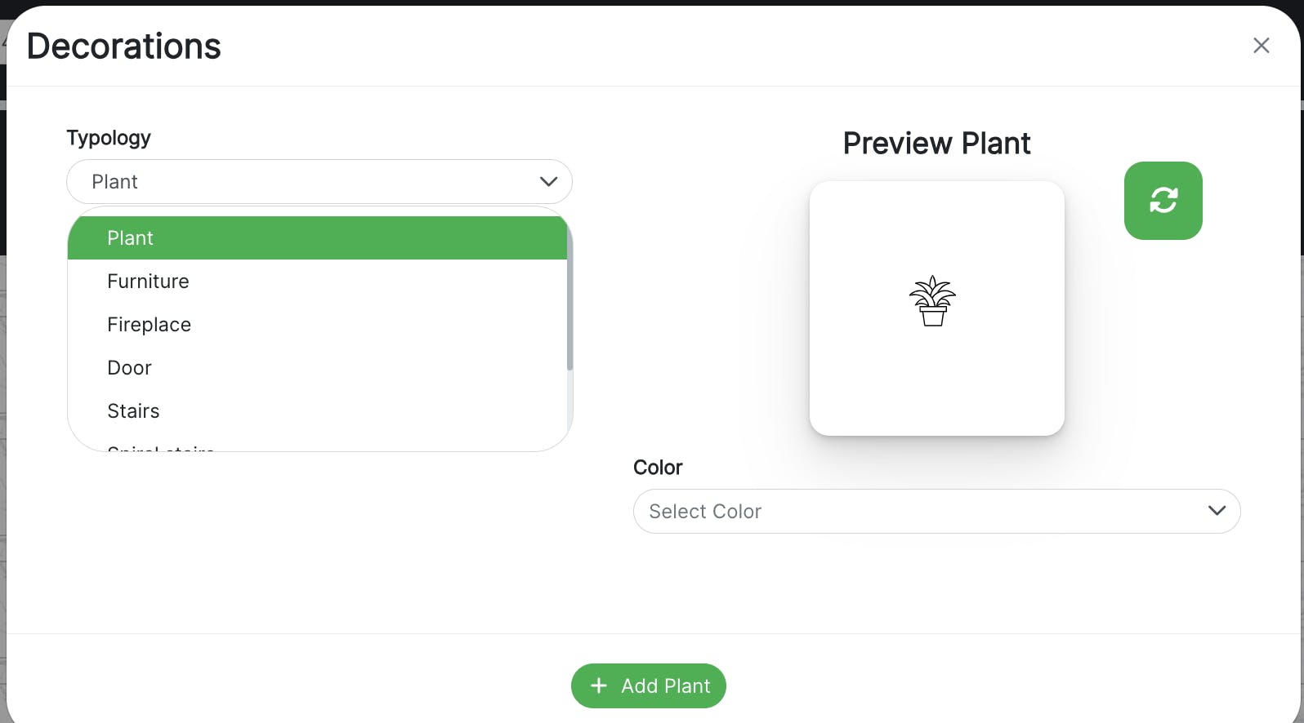Image resolution: width=1304 pixels, height=723 pixels.
Task: Pick the Fireplace typology option
Action: click(x=149, y=325)
